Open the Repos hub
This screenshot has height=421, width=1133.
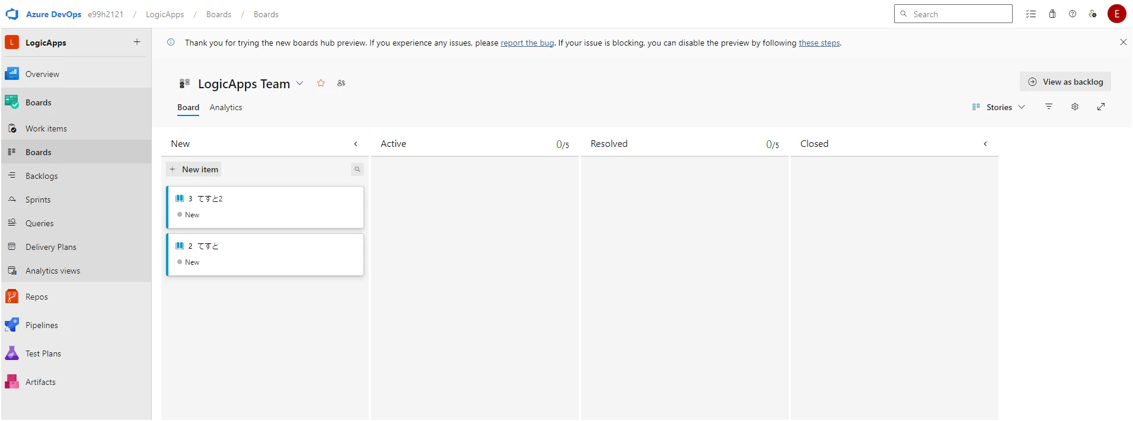(x=76, y=297)
